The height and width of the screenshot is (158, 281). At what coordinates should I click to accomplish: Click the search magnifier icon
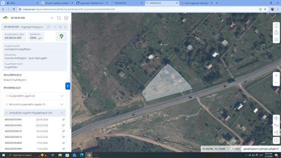coord(59,18)
